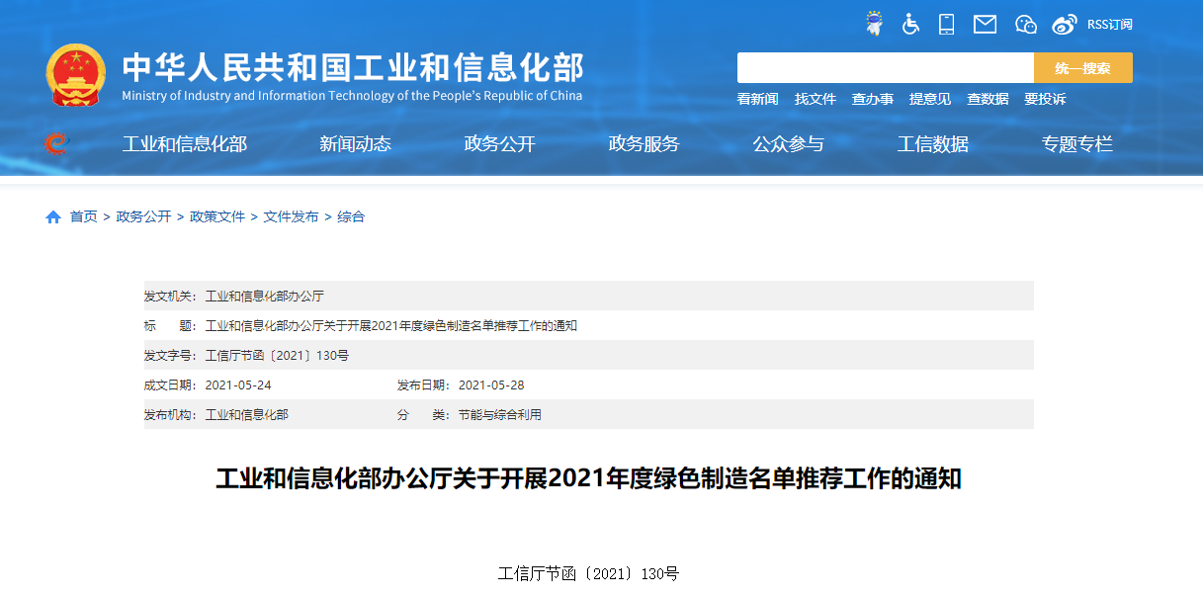The image size is (1203, 598).
Task: Click the WeChat icon
Action: click(x=1026, y=24)
